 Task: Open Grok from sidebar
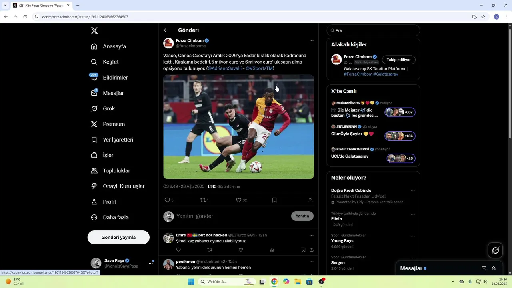pos(103,109)
